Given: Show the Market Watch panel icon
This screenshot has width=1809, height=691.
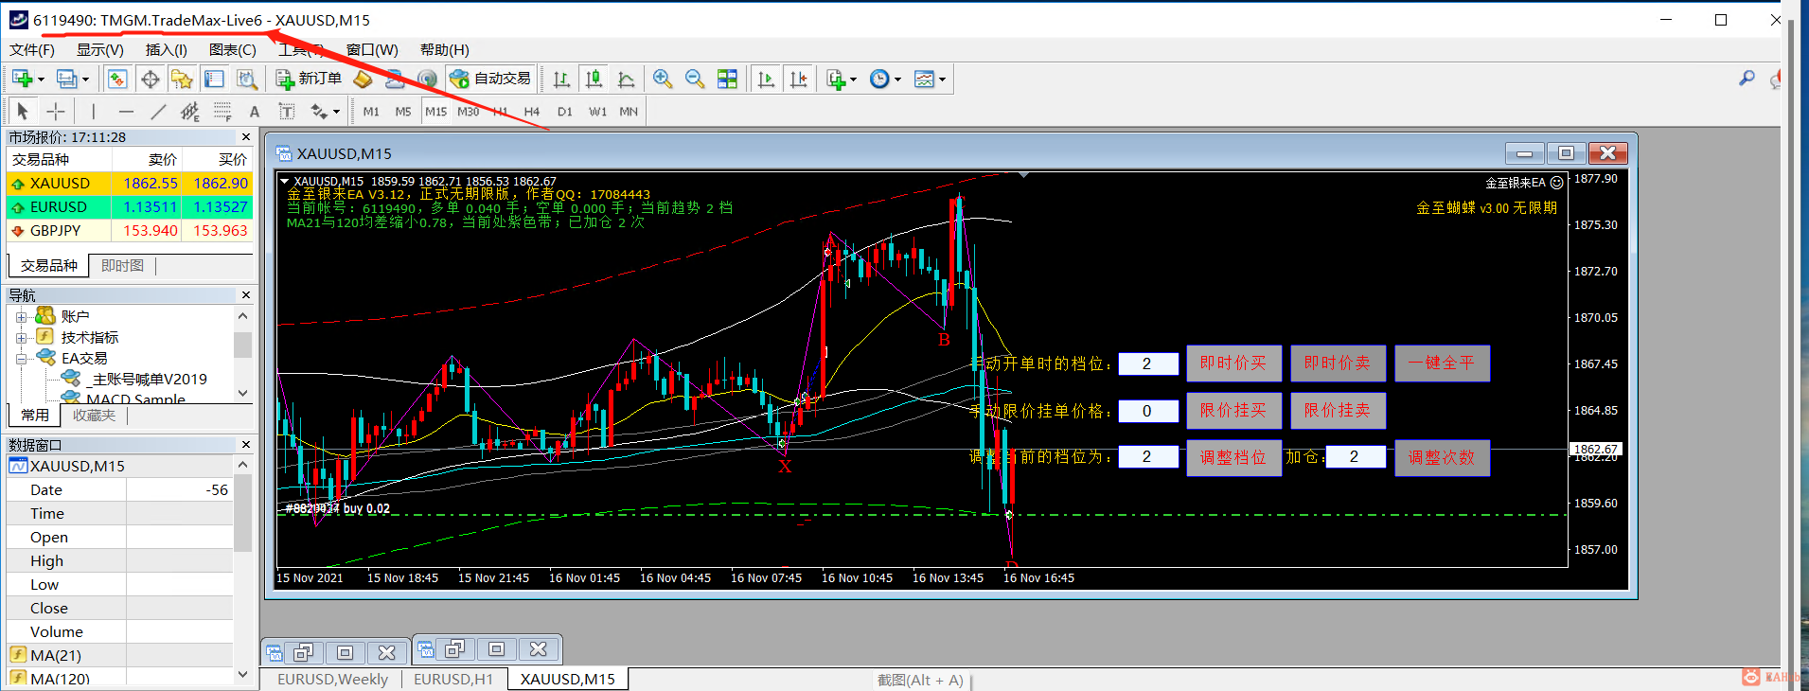Looking at the screenshot, I should coord(117,80).
